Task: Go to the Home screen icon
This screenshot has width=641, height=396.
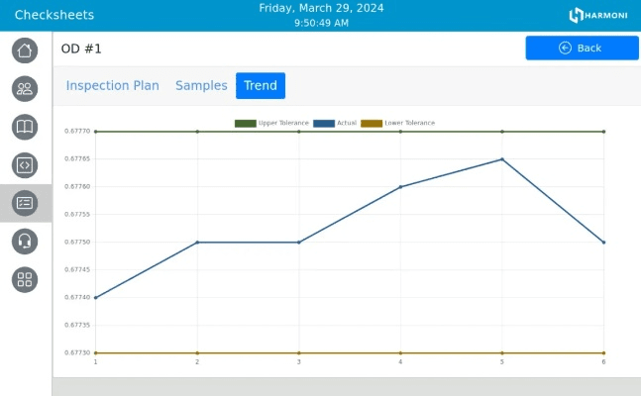Action: tap(25, 50)
